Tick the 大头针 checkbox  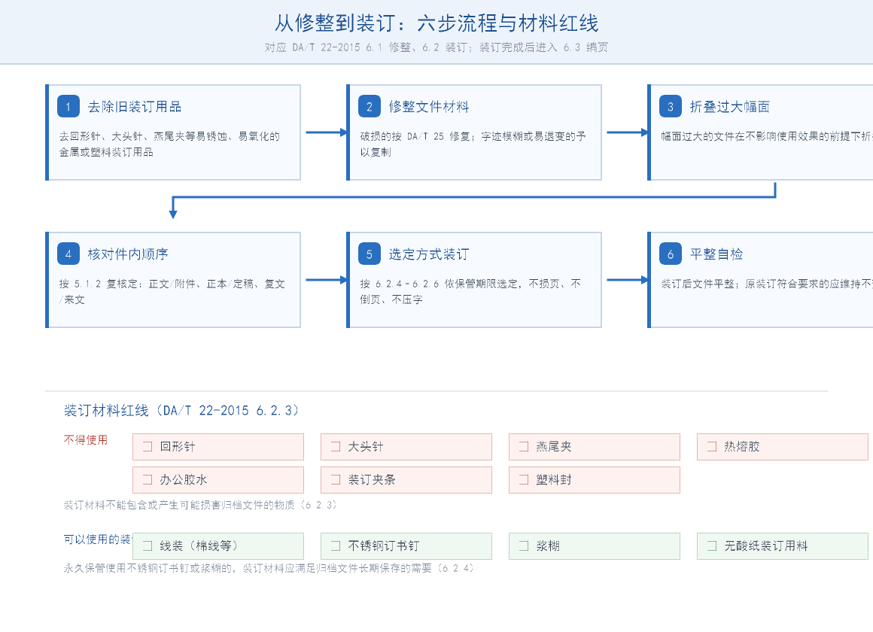336,447
